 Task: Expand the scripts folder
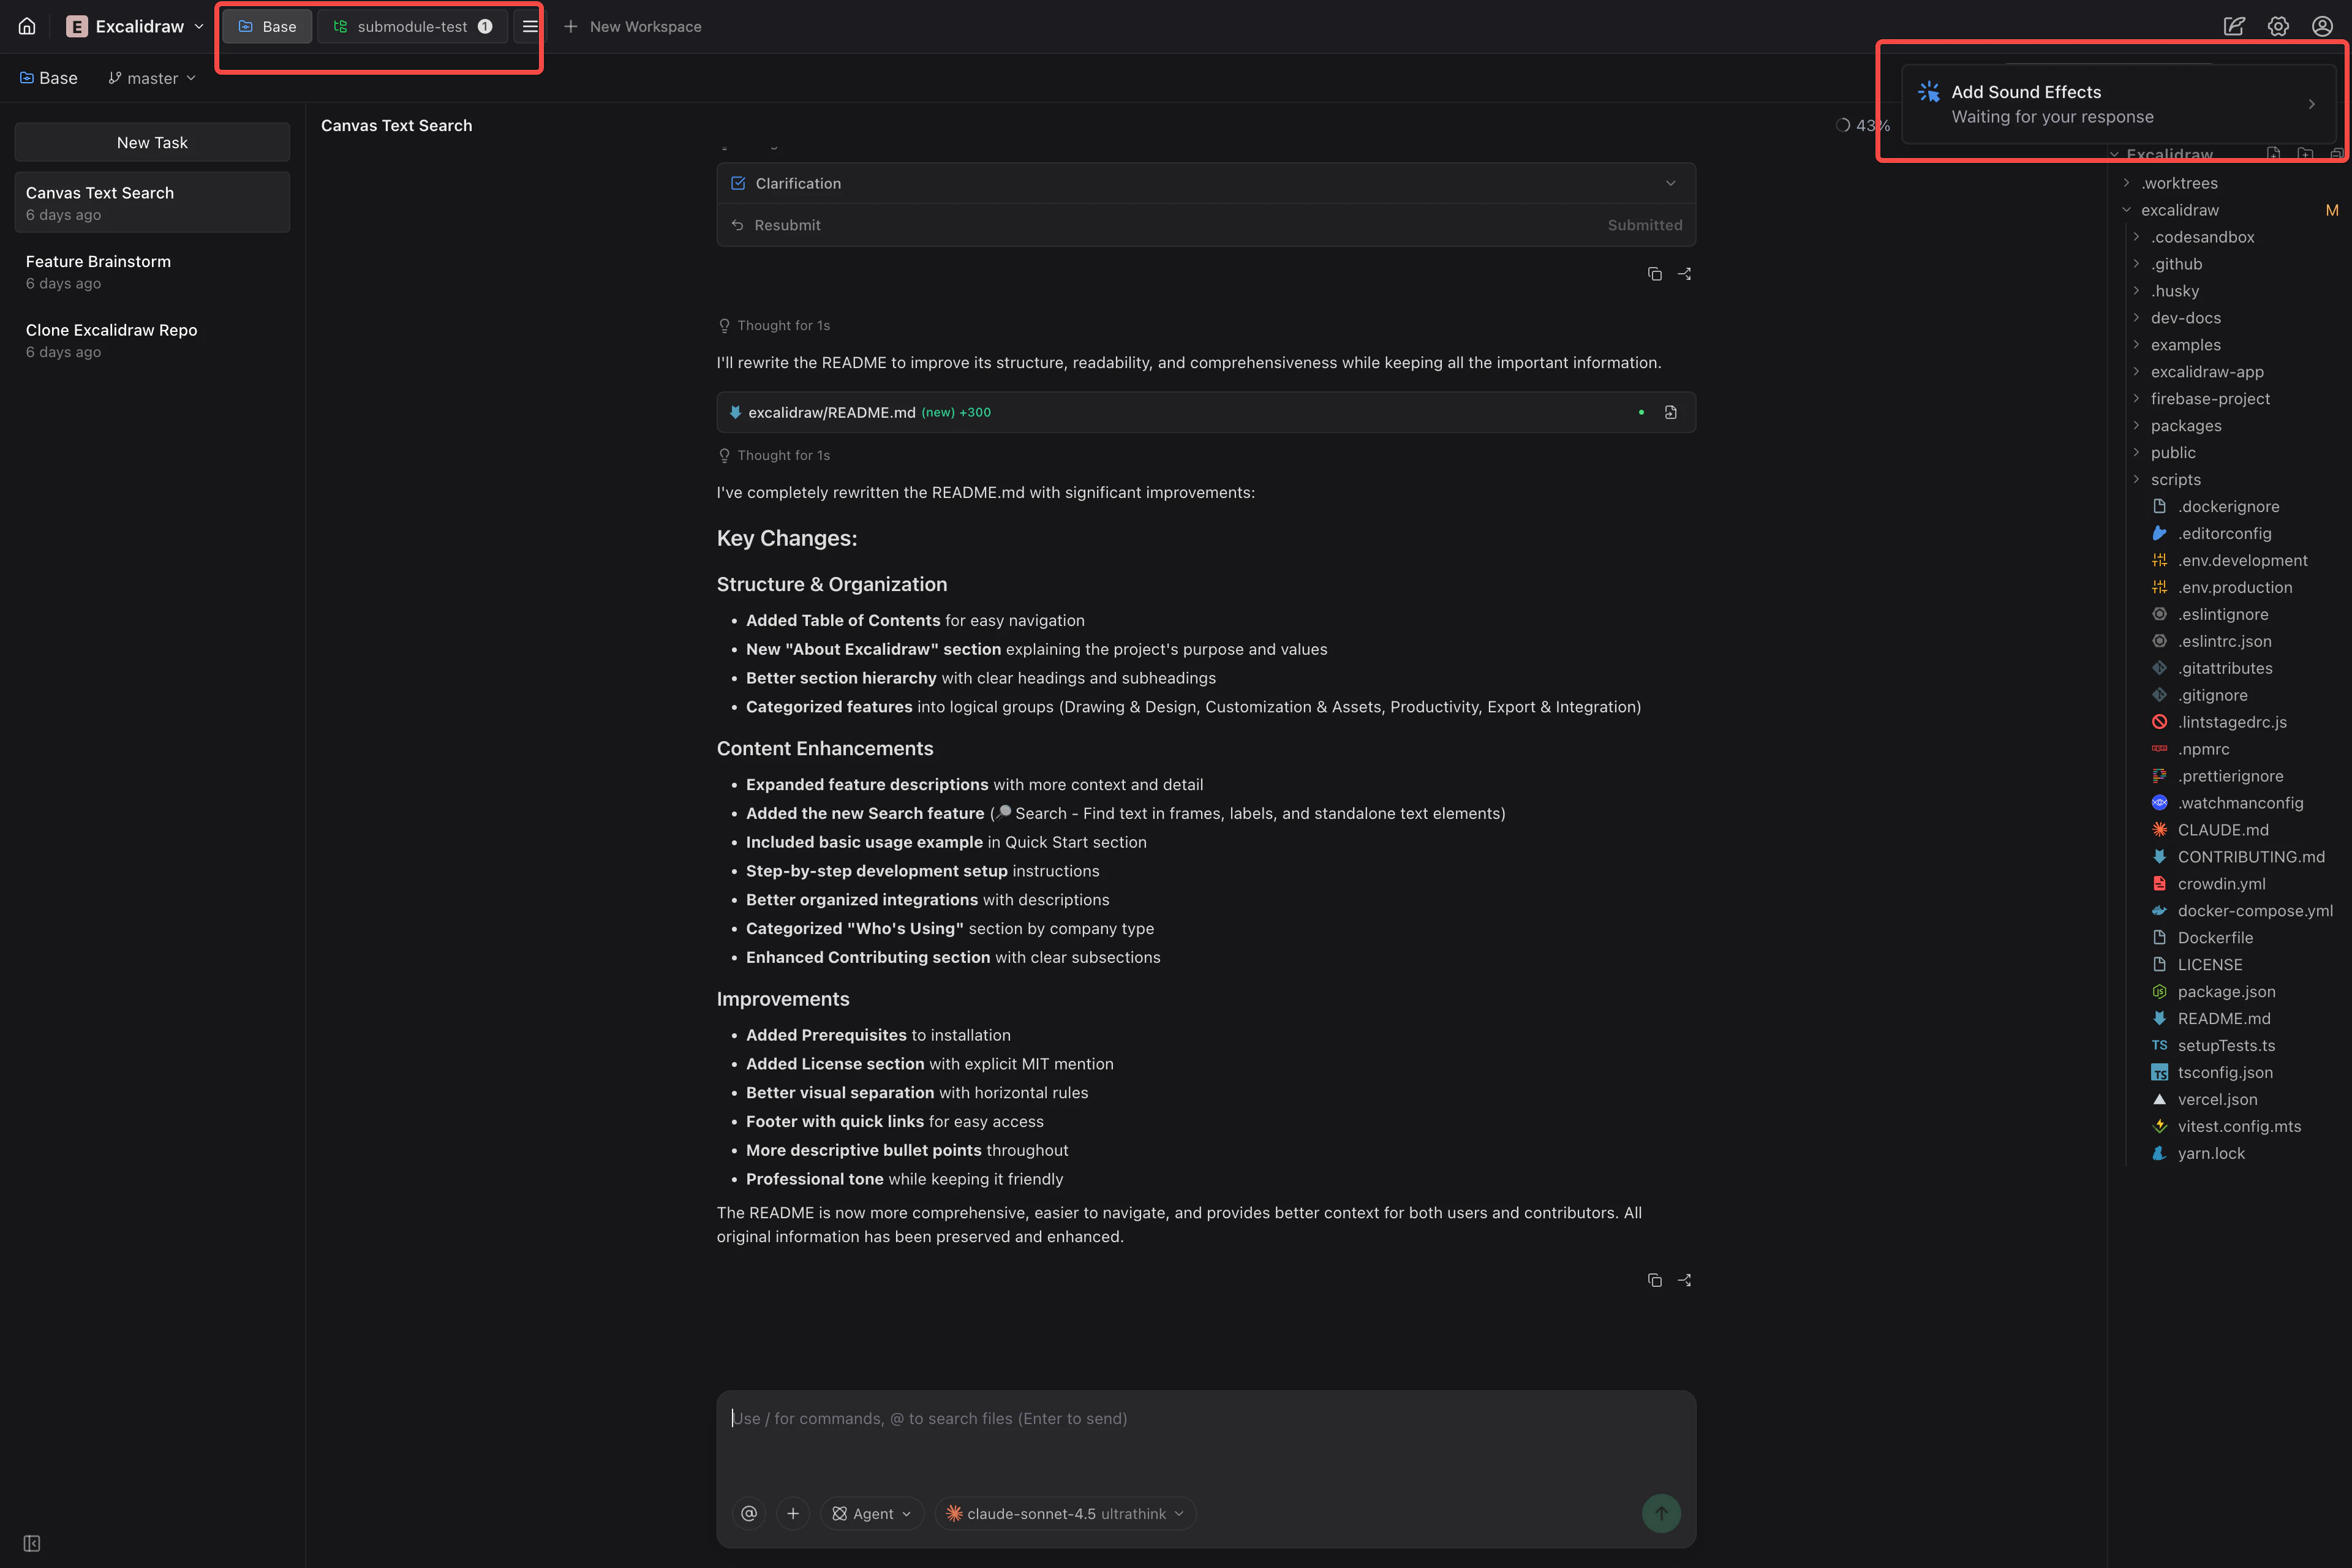pos(2136,479)
